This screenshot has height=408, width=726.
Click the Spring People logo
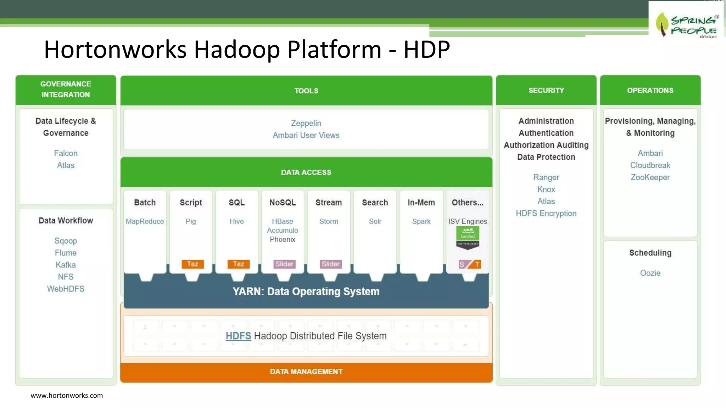(686, 21)
